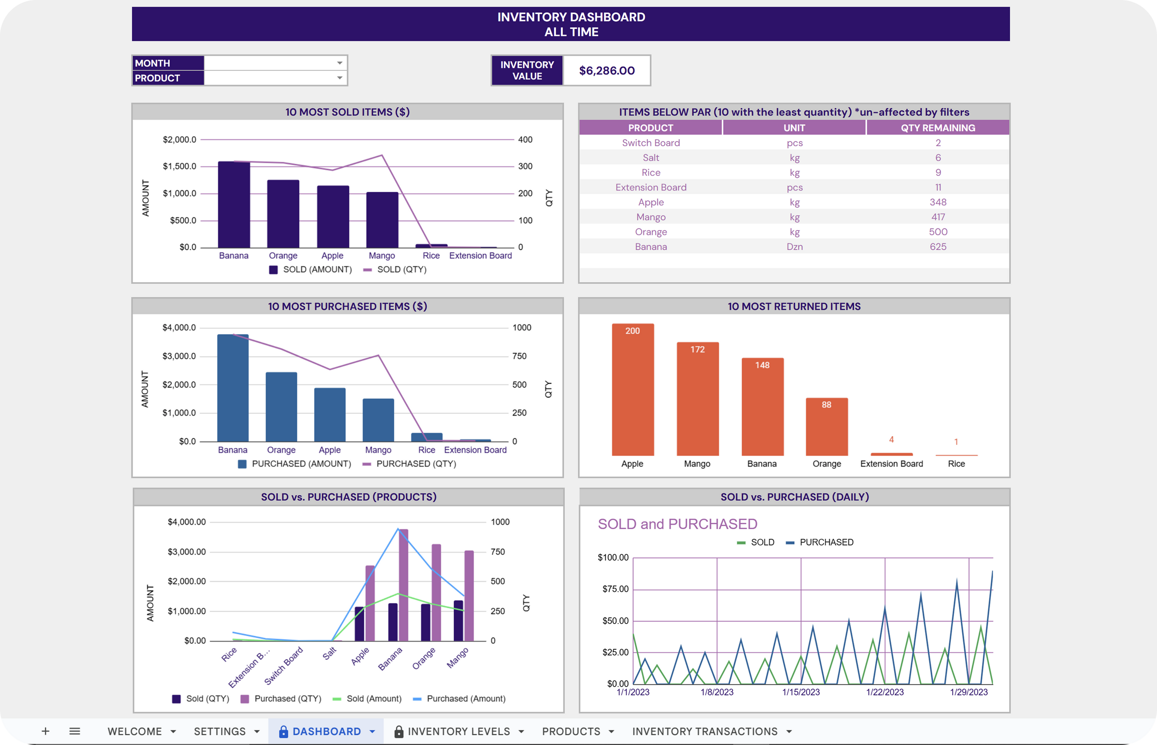Open the PRODUCT filter dropdown

click(340, 78)
